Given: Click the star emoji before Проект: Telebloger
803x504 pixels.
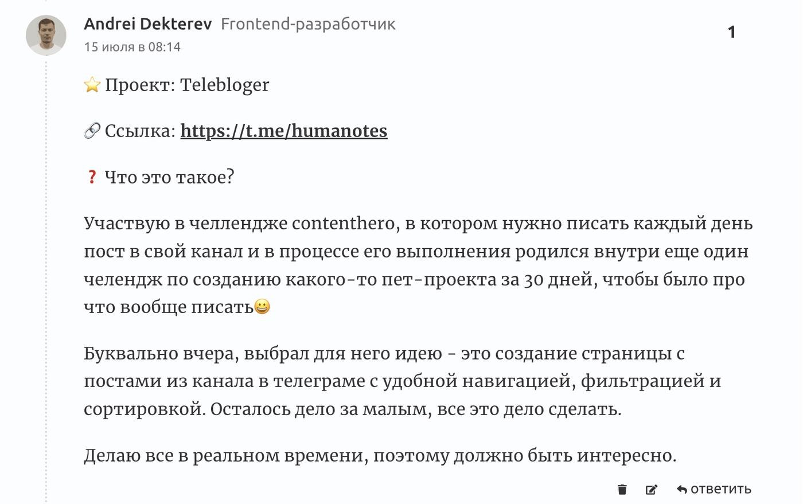Looking at the screenshot, I should point(93,84).
